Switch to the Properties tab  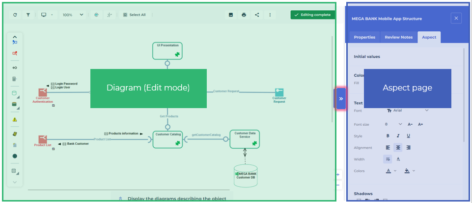click(364, 37)
